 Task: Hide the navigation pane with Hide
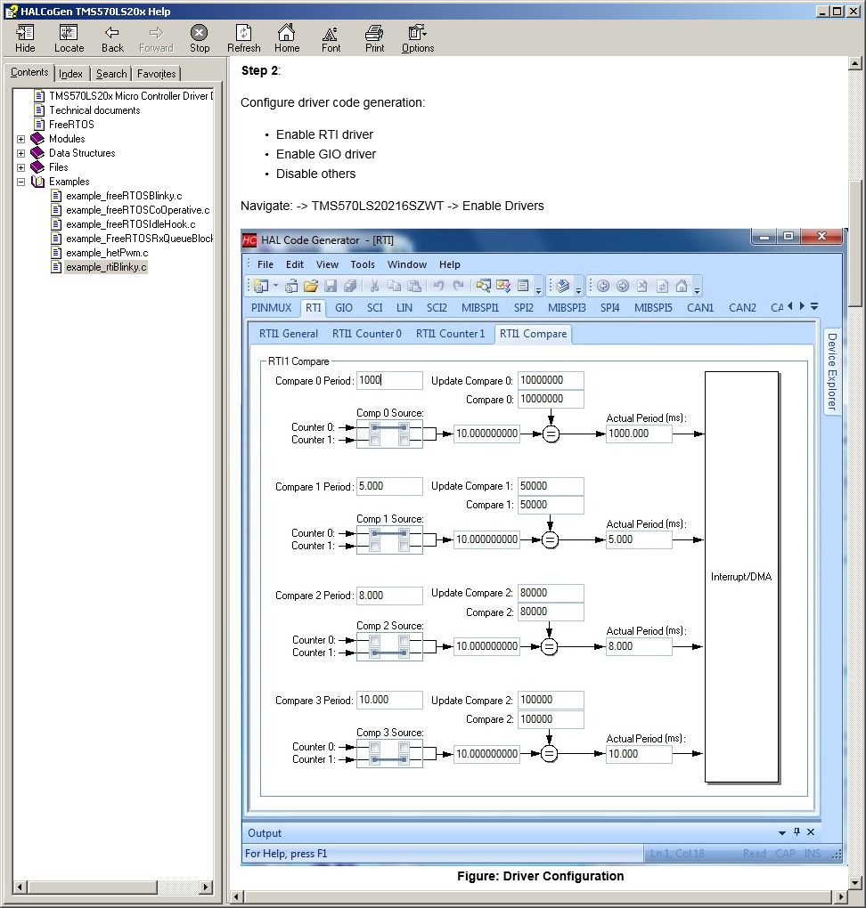pos(25,39)
